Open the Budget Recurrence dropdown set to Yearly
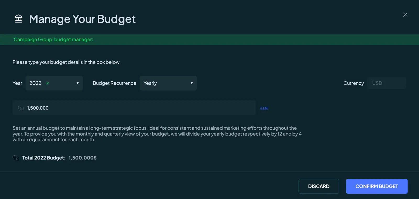 coord(168,83)
